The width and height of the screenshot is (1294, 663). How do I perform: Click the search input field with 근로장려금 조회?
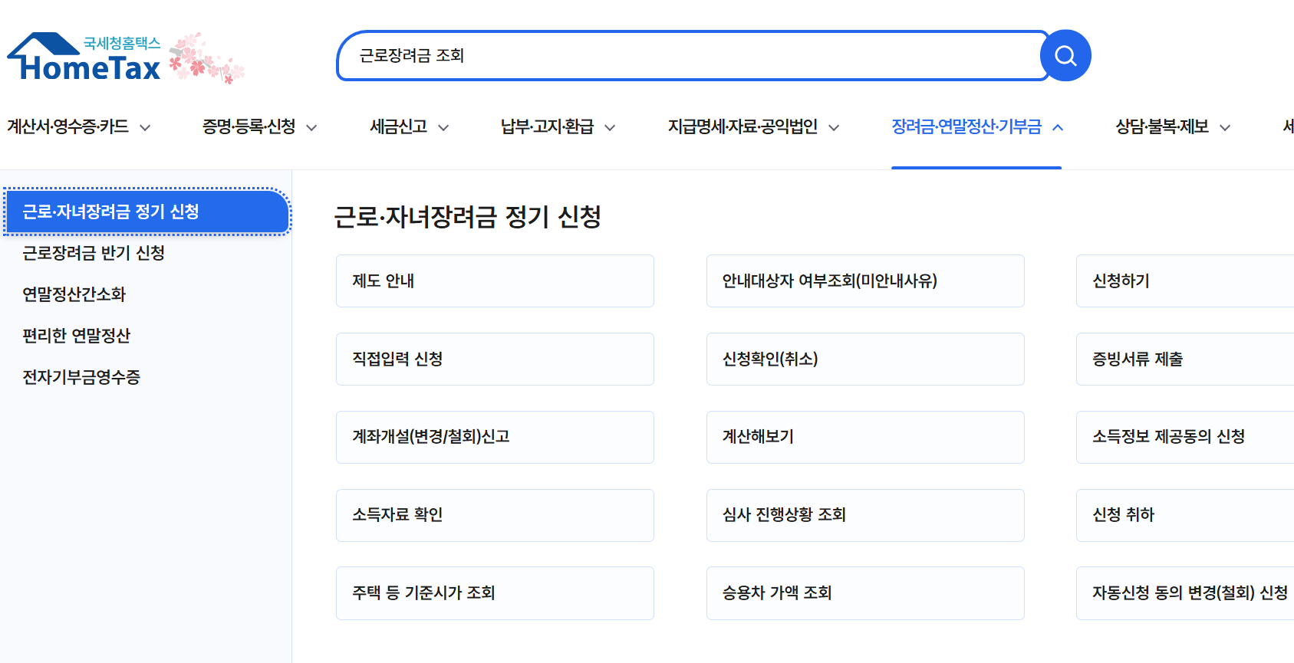click(x=693, y=55)
